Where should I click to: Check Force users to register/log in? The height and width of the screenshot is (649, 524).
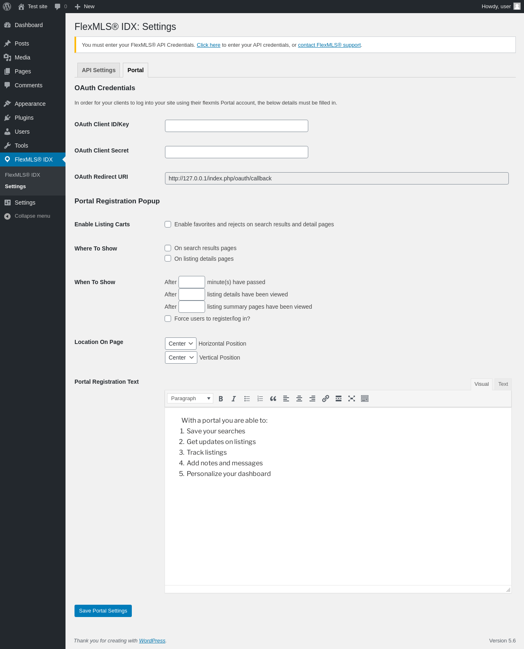168,319
